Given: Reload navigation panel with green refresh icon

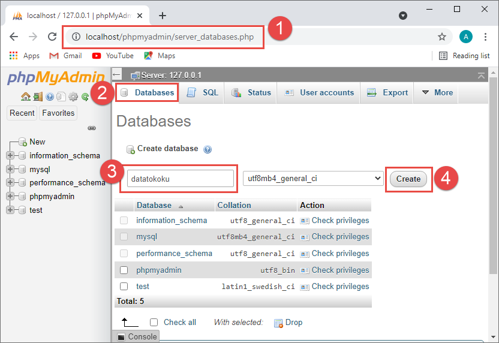Looking at the screenshot, I should [85, 97].
